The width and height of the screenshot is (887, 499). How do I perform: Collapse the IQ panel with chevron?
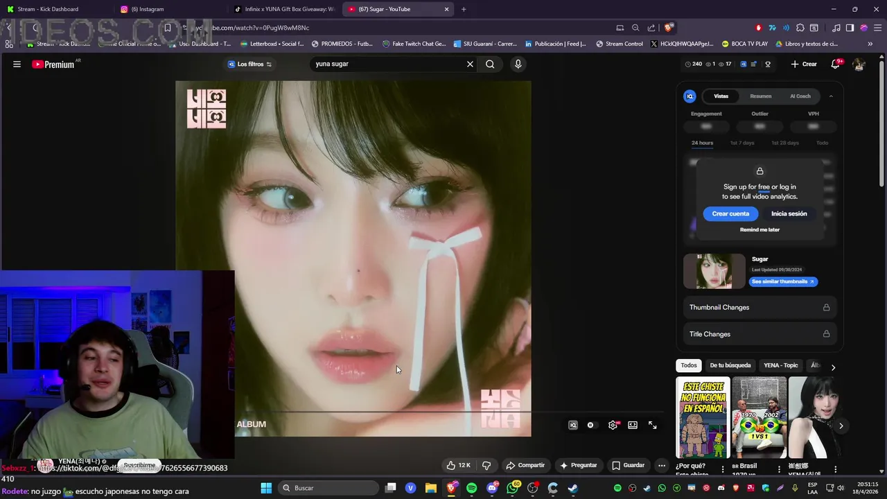tap(831, 96)
